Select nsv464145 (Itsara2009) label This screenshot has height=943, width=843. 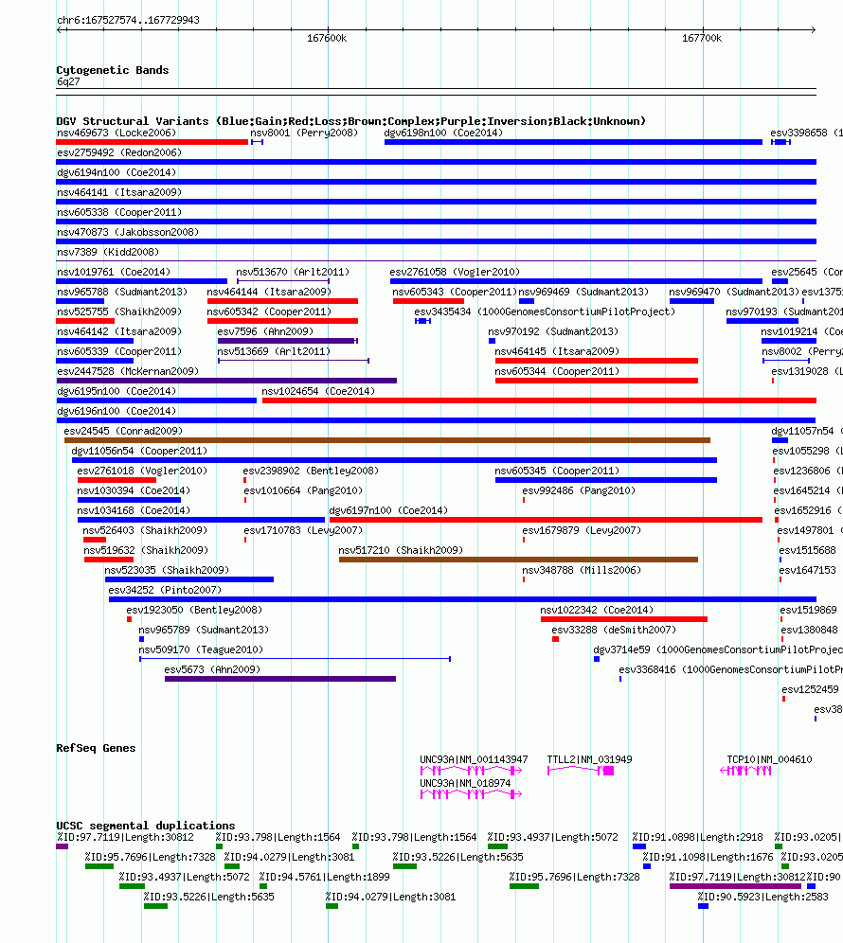557,351
